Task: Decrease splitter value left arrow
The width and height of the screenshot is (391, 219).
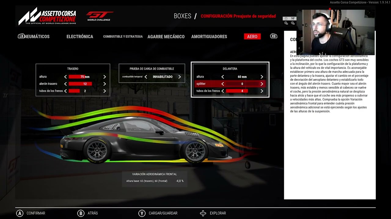Action: coord(223,84)
